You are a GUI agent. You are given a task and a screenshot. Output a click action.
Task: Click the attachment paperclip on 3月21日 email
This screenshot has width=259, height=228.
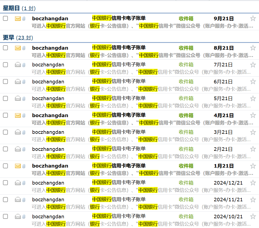[x=24, y=132]
